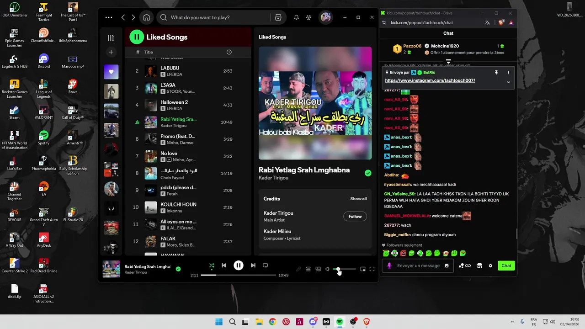585x329 pixels.
Task: Go back with Spotify's back arrow
Action: 123,17
